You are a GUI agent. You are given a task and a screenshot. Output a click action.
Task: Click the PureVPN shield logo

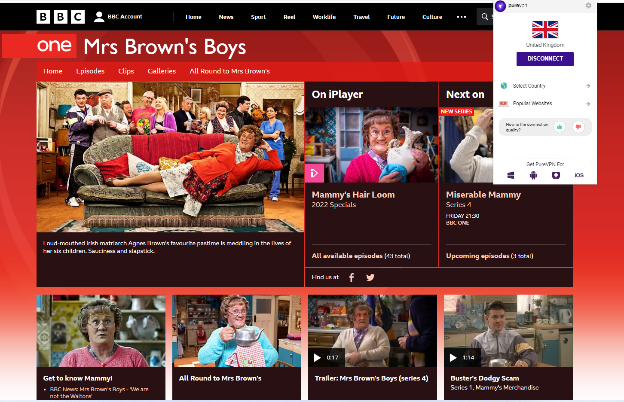[500, 6]
